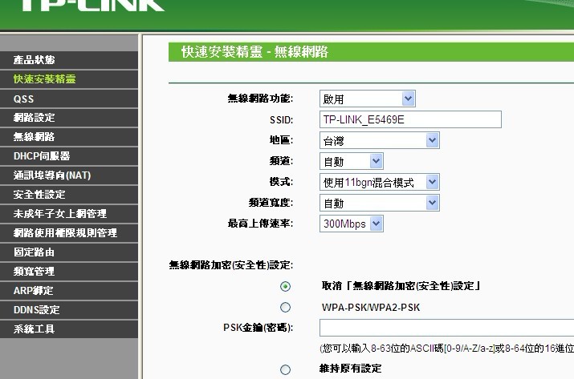
Task: Select the 取消無線網路加密 radio button
Action: 285,286
